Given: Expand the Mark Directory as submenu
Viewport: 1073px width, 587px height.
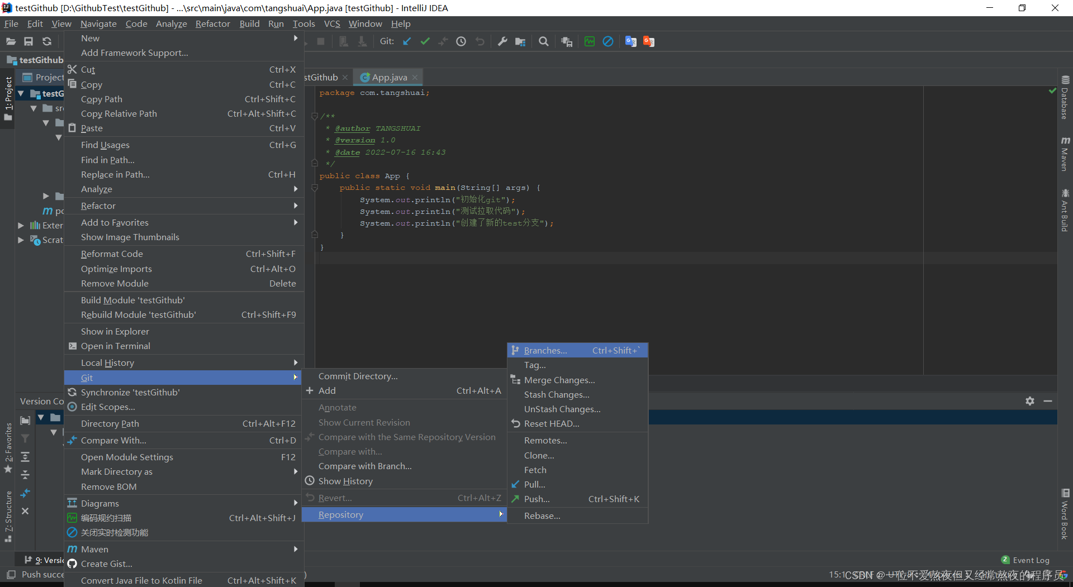Looking at the screenshot, I should click(x=184, y=472).
